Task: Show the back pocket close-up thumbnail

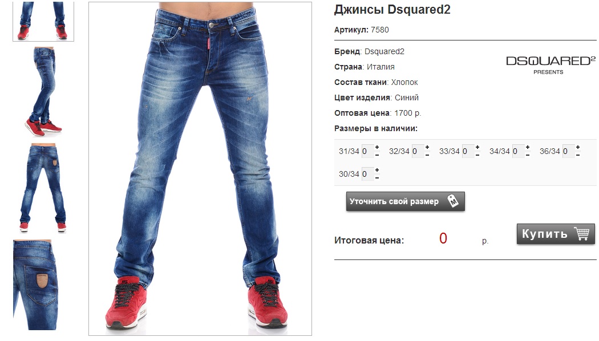Action: point(35,285)
